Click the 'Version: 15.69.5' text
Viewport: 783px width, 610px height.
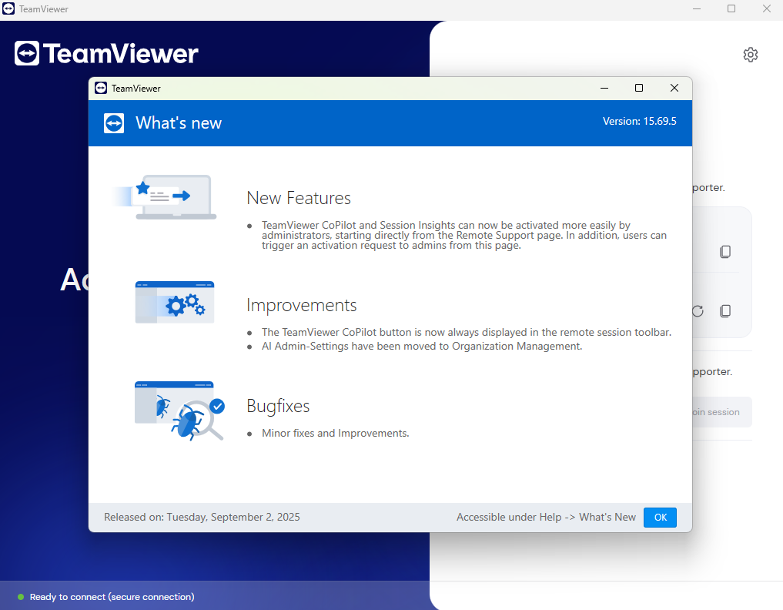tap(639, 122)
